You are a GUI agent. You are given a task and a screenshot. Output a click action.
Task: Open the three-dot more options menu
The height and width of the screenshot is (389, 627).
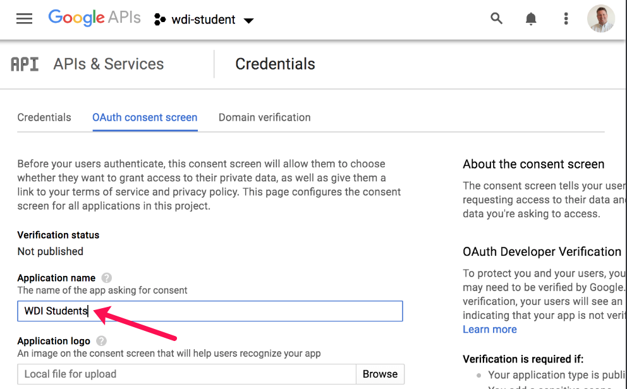(x=566, y=19)
